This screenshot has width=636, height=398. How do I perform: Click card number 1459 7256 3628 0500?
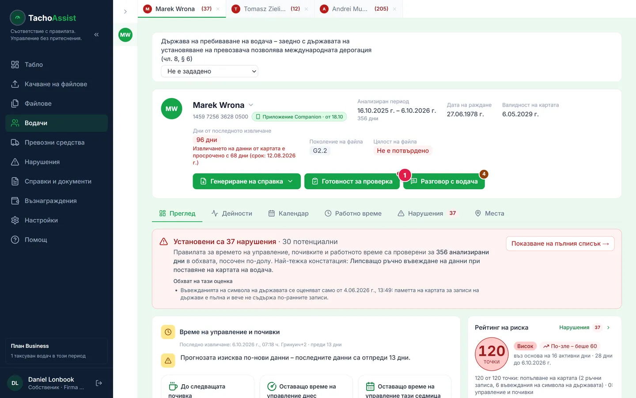click(220, 117)
